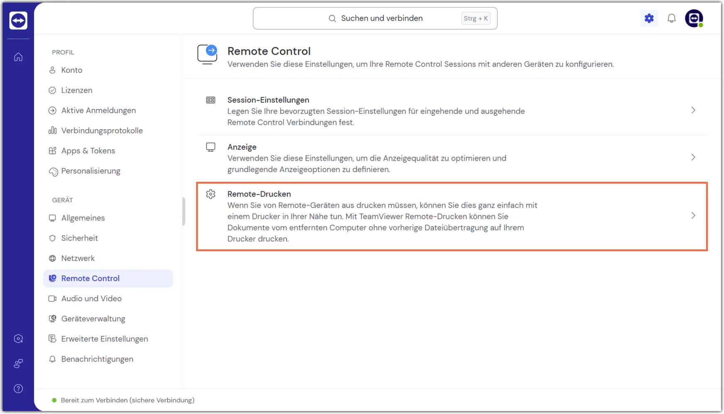Select Verbindungsprotokolle in sidebar
The height and width of the screenshot is (414, 724).
tap(108, 130)
